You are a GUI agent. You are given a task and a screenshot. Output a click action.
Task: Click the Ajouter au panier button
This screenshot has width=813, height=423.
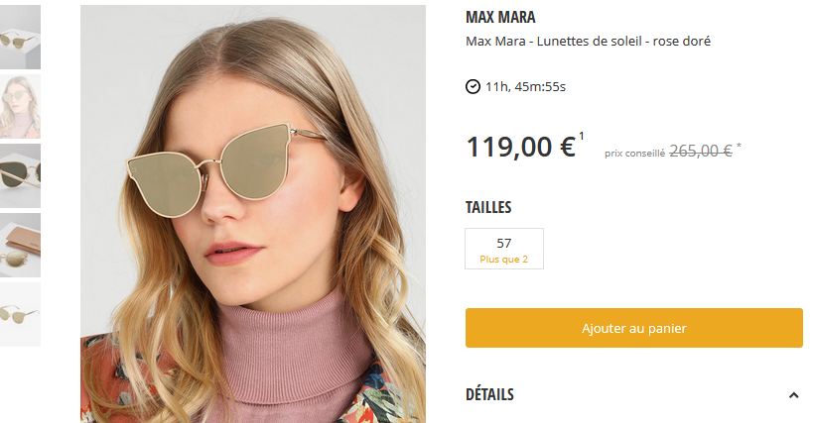(633, 328)
